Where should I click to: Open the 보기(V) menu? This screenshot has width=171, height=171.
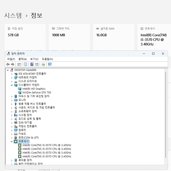pos(34,59)
